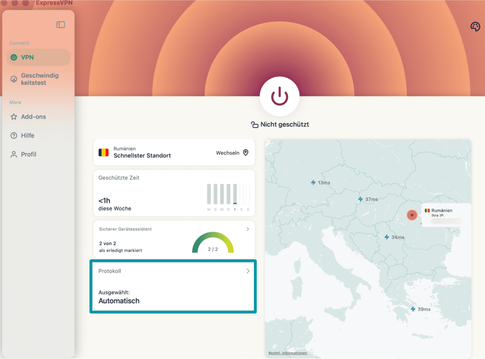Screen dimensions: 485x359
Task: Open the theme palette picker
Action: point(475,26)
